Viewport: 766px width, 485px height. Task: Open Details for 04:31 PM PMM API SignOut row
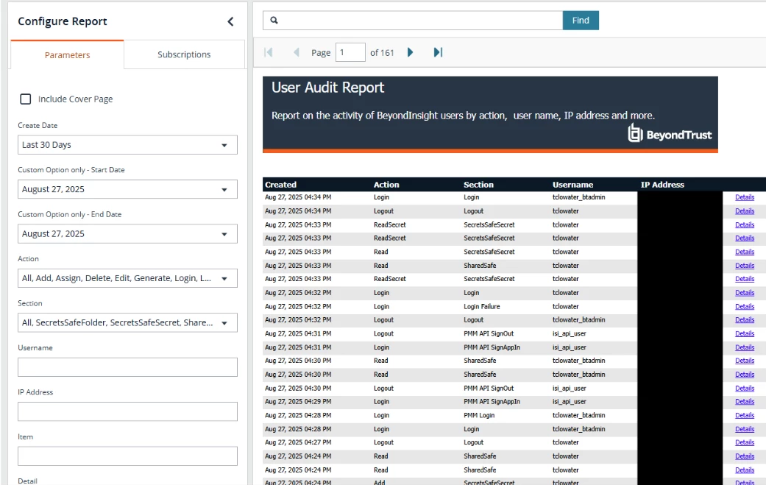coord(745,333)
